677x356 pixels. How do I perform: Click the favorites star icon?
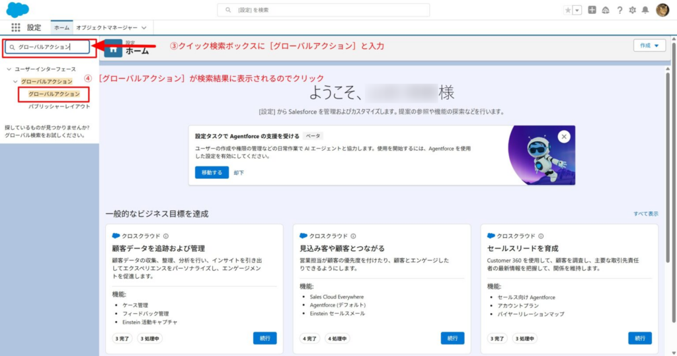pyautogui.click(x=568, y=10)
